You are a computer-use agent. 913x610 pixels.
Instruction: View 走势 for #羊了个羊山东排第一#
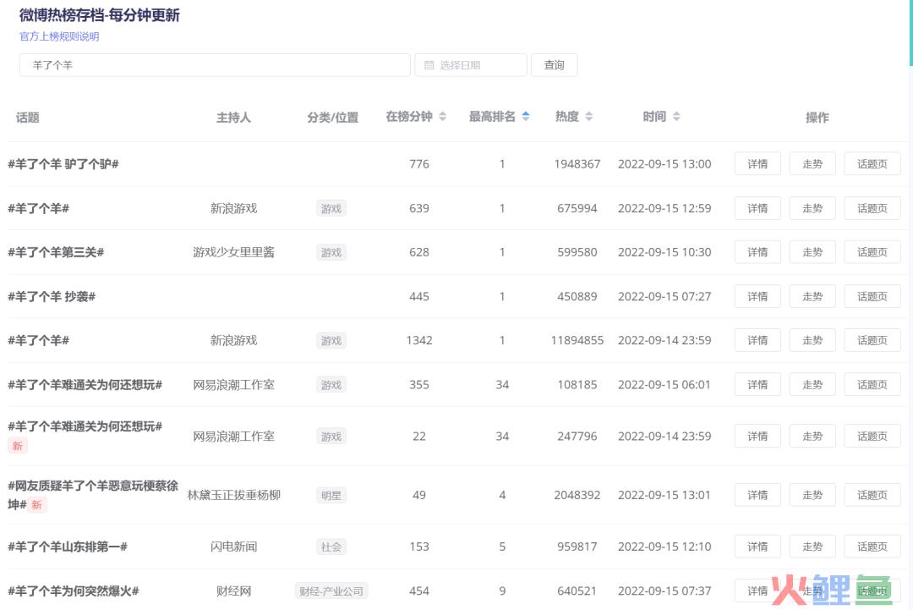tap(812, 547)
